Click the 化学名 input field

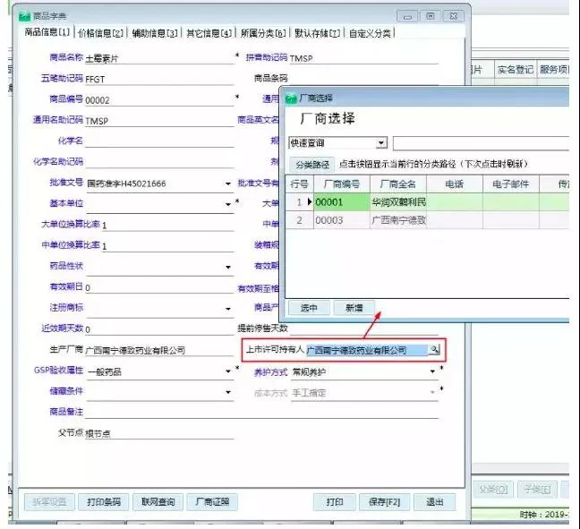(x=159, y=141)
